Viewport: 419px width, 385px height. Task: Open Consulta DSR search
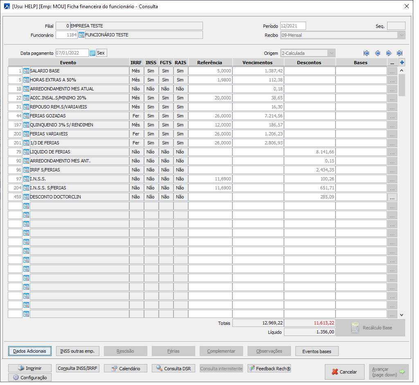coord(173,368)
